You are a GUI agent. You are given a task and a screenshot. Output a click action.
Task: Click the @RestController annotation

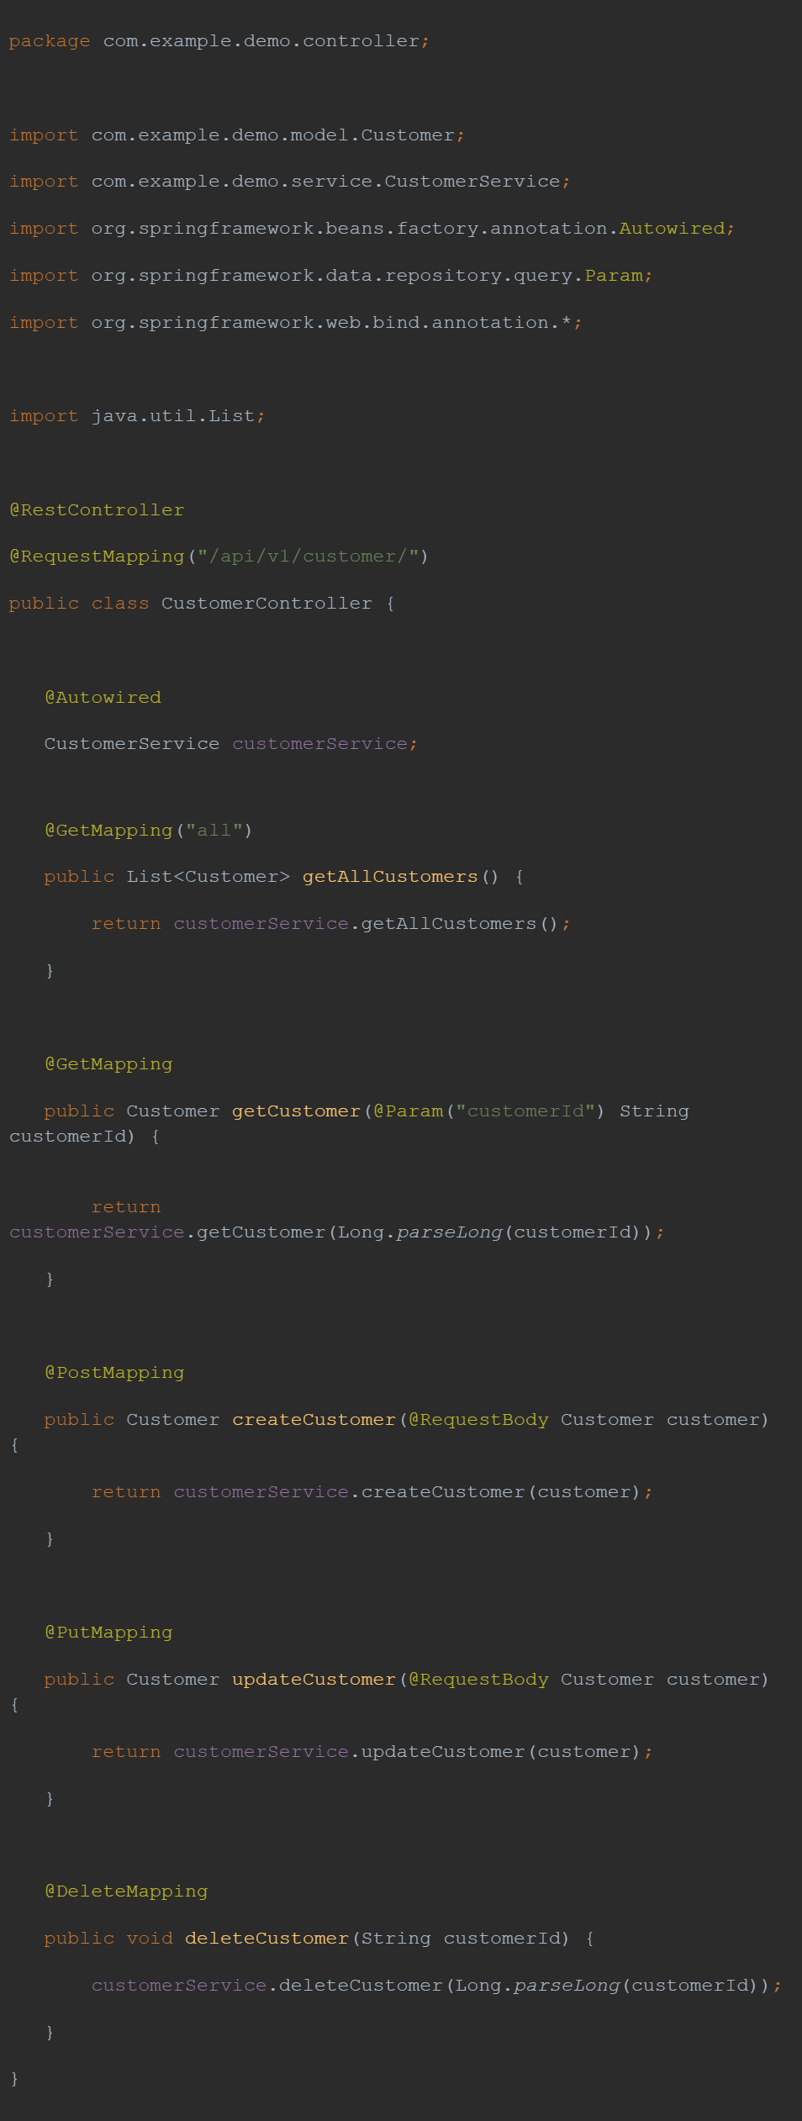tap(97, 510)
